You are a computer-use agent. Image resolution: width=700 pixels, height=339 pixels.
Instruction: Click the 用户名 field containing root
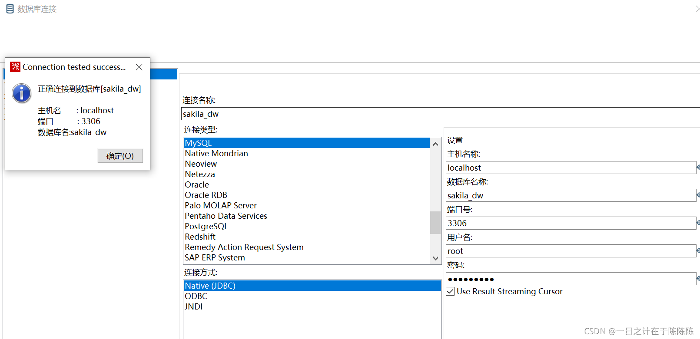coord(571,251)
